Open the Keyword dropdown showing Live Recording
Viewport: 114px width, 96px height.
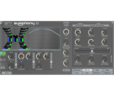[x=80, y=26]
